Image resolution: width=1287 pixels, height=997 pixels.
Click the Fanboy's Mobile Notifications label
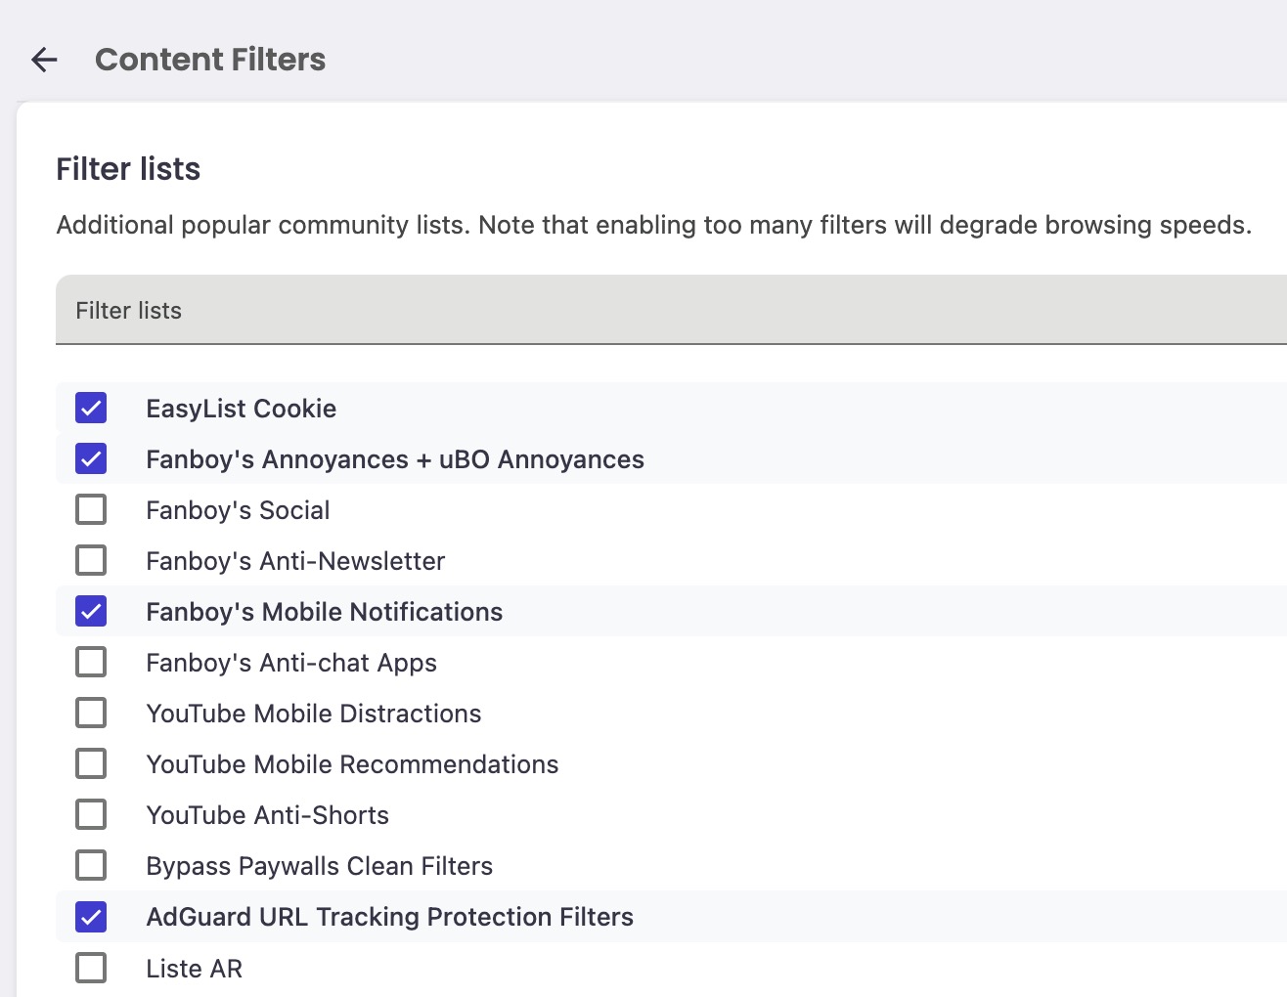[324, 612]
